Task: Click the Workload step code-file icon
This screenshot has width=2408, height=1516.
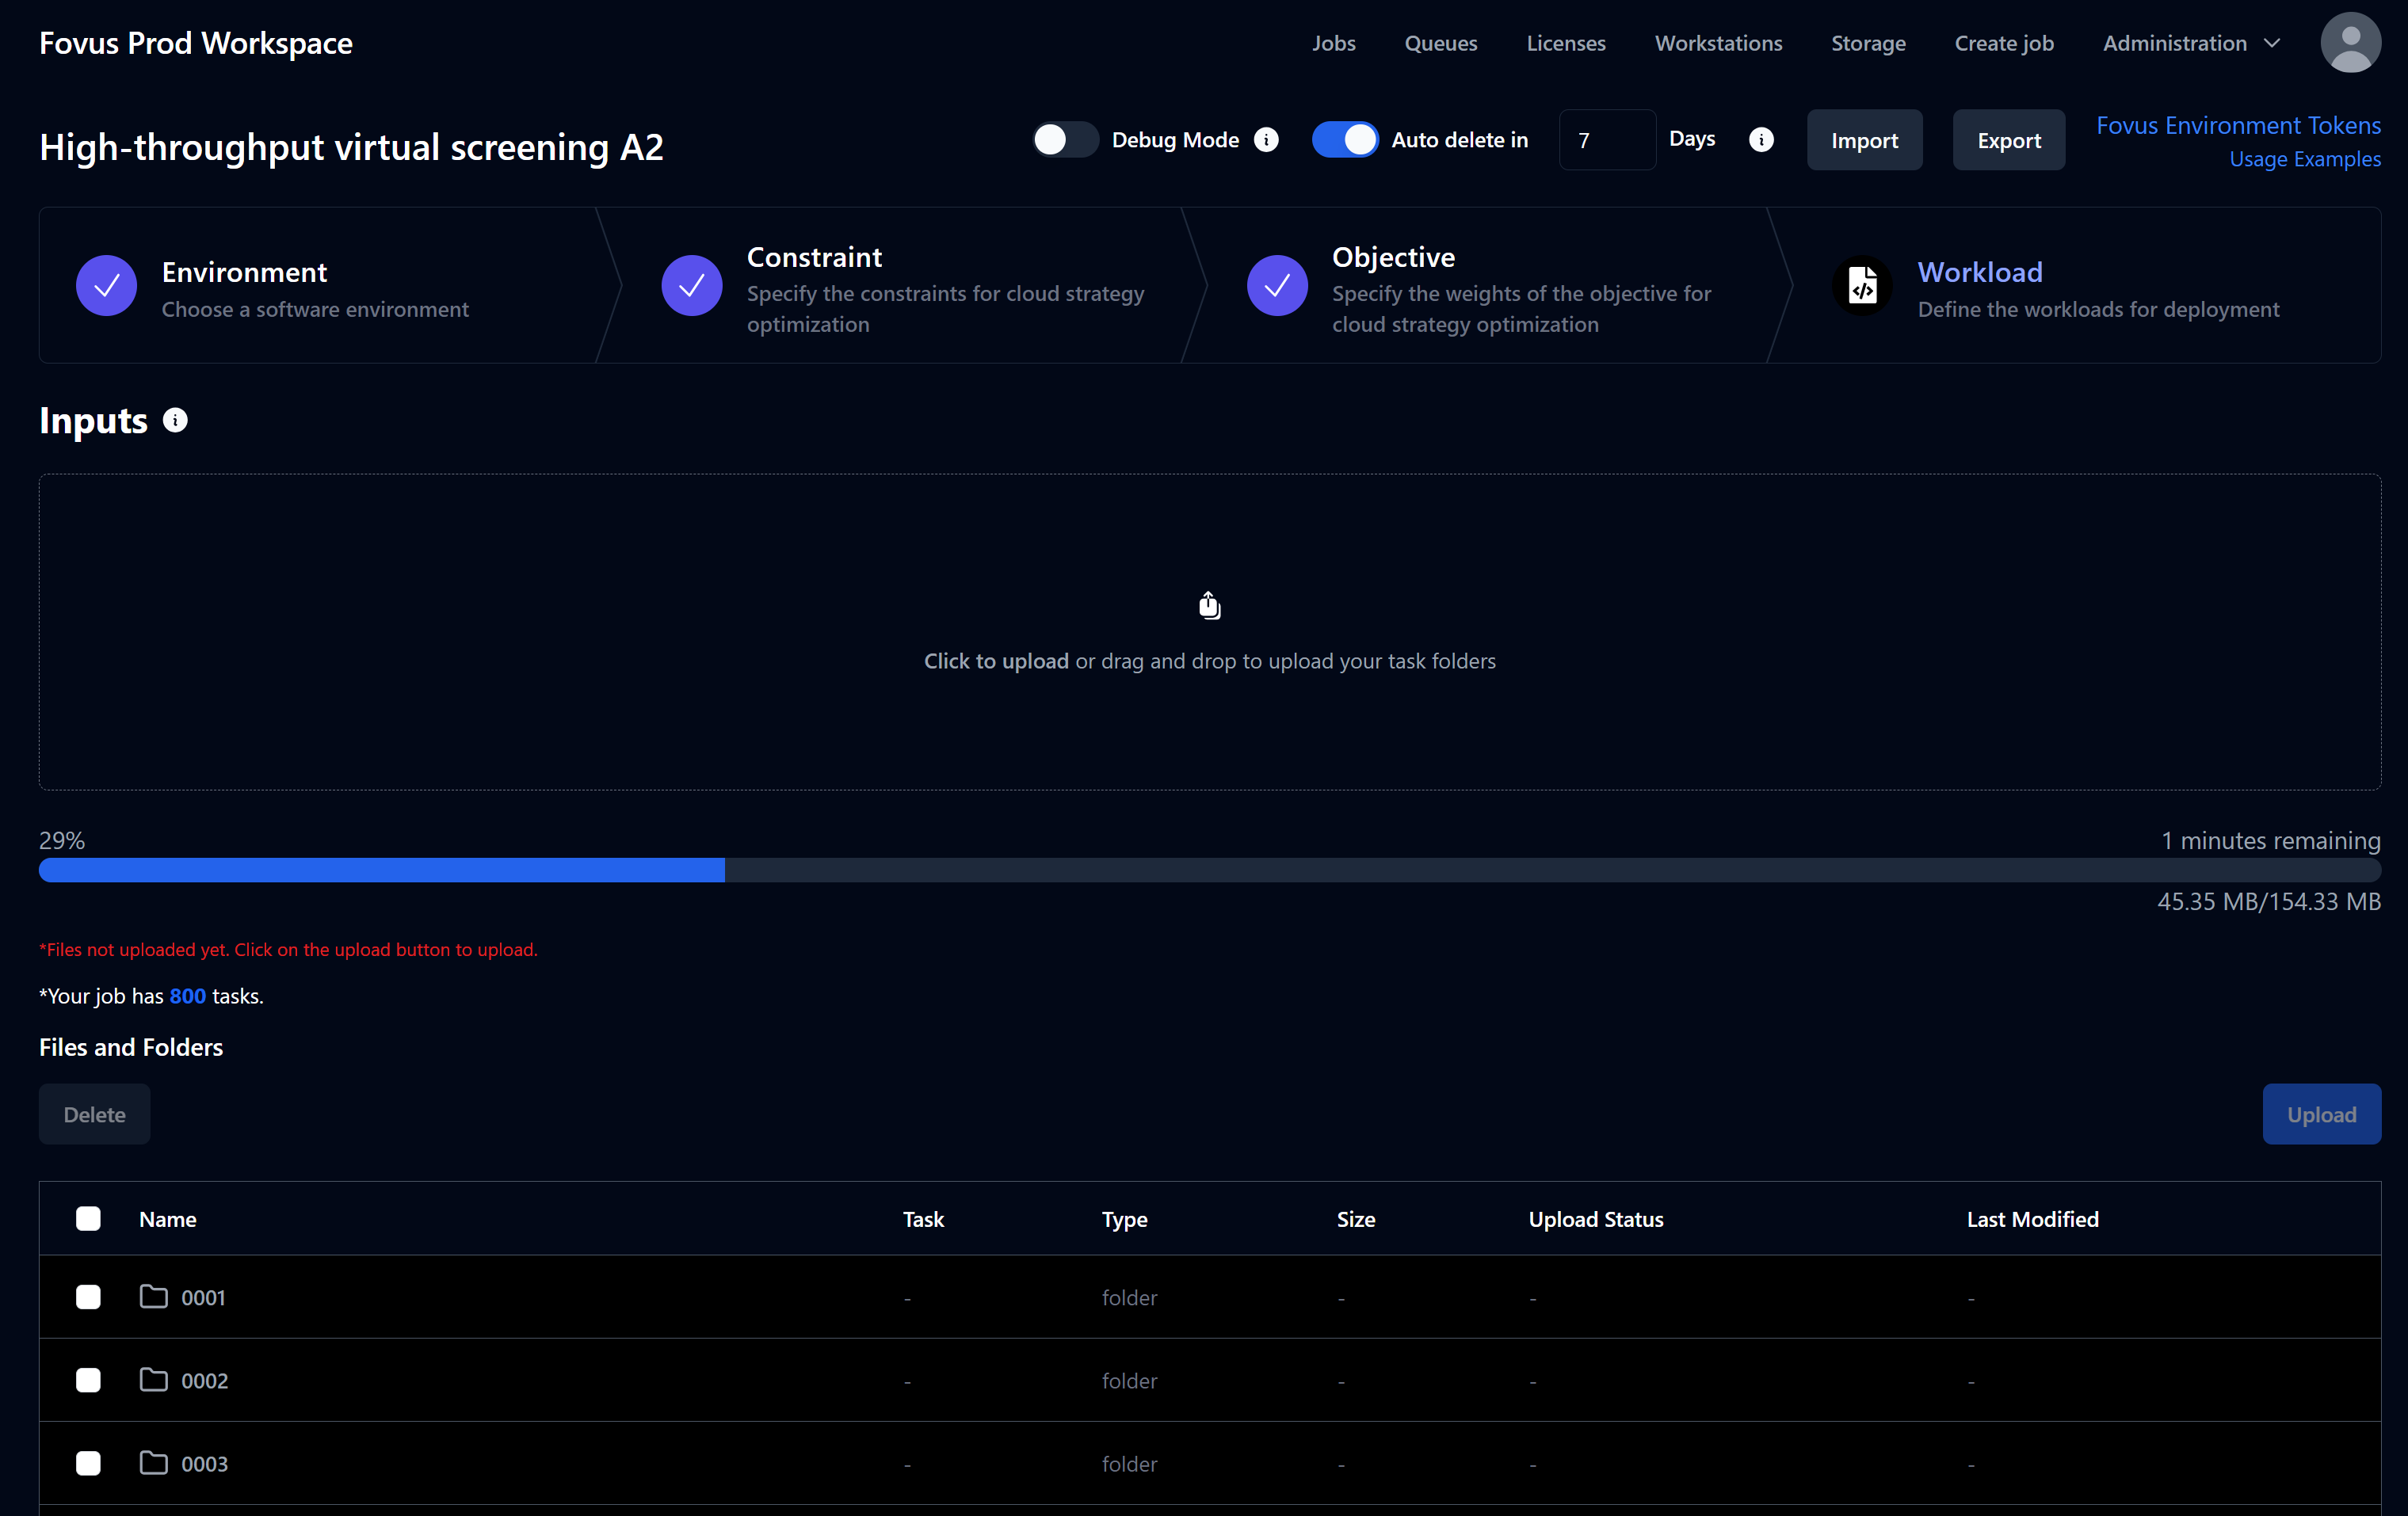Action: (x=1862, y=286)
